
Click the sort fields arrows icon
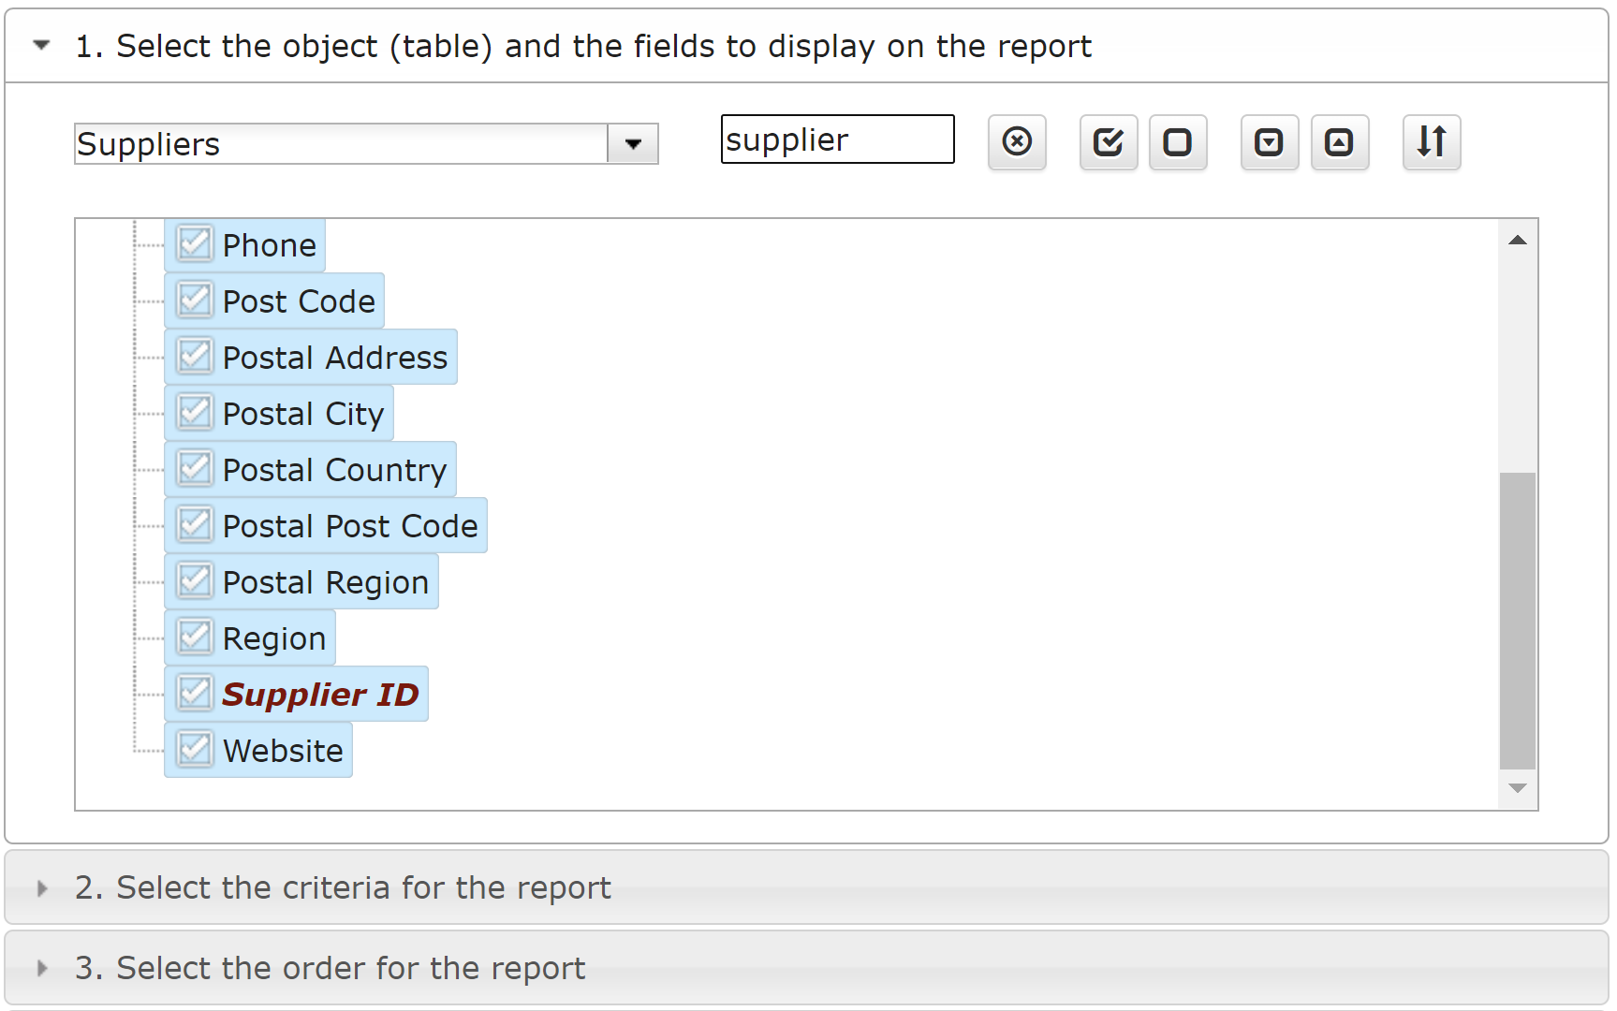(1432, 142)
